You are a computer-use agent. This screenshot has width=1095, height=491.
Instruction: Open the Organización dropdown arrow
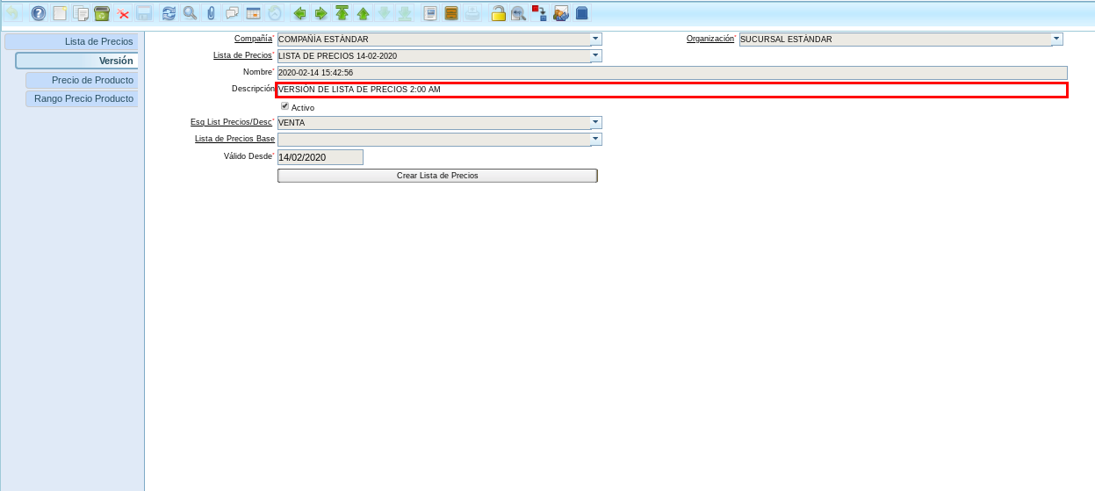(x=1057, y=39)
